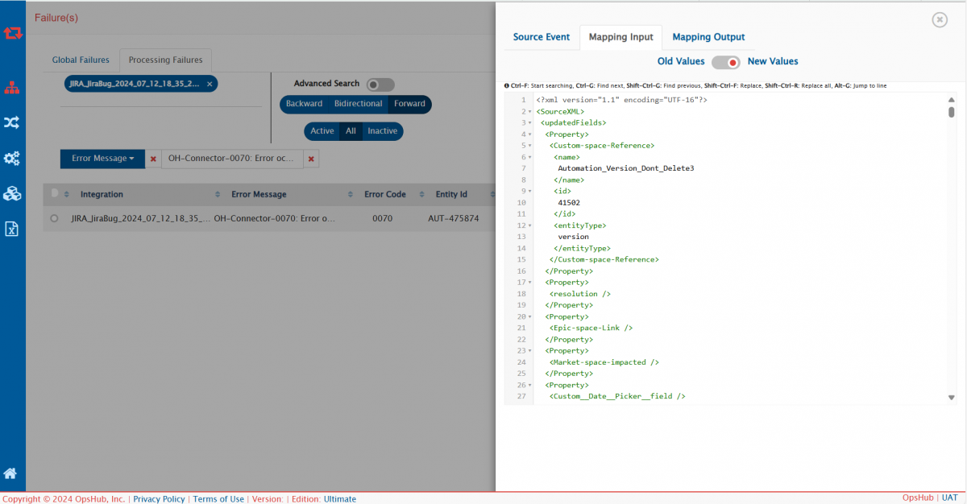The width and height of the screenshot is (967, 504).
Task: Open the hierarchy diagram icon in sidebar
Action: click(x=12, y=88)
